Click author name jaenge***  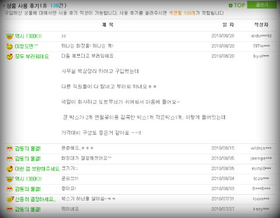261,159
